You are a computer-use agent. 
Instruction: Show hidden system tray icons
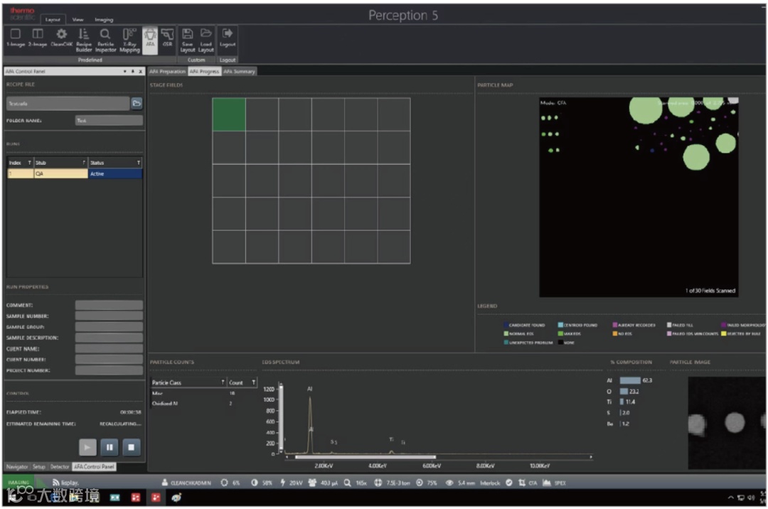click(730, 498)
